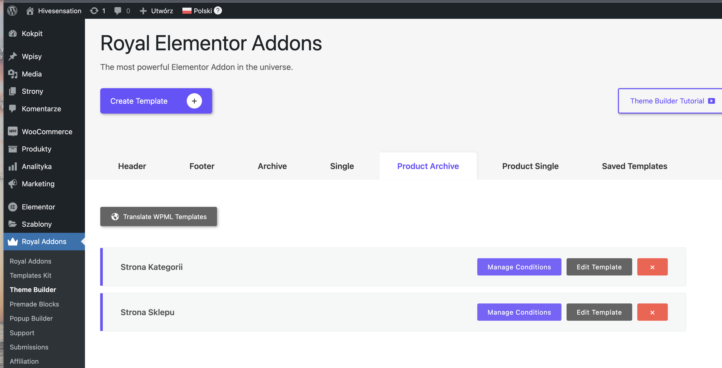This screenshot has width=722, height=368.
Task: Click the Wpisy pin icon
Action: [13, 56]
